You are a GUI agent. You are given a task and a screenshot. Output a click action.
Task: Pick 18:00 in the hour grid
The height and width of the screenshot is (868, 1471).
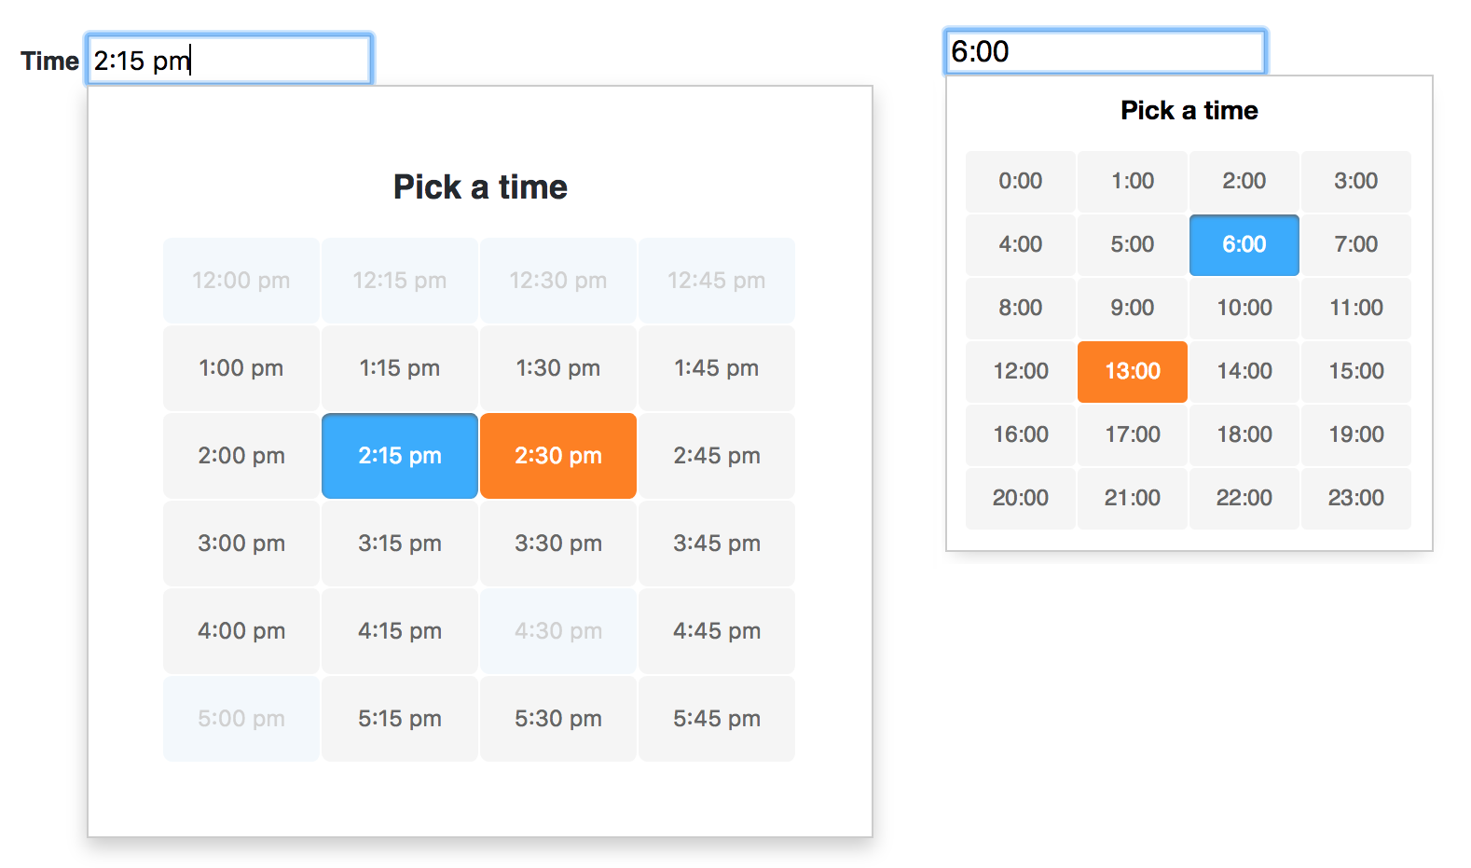click(x=1244, y=435)
